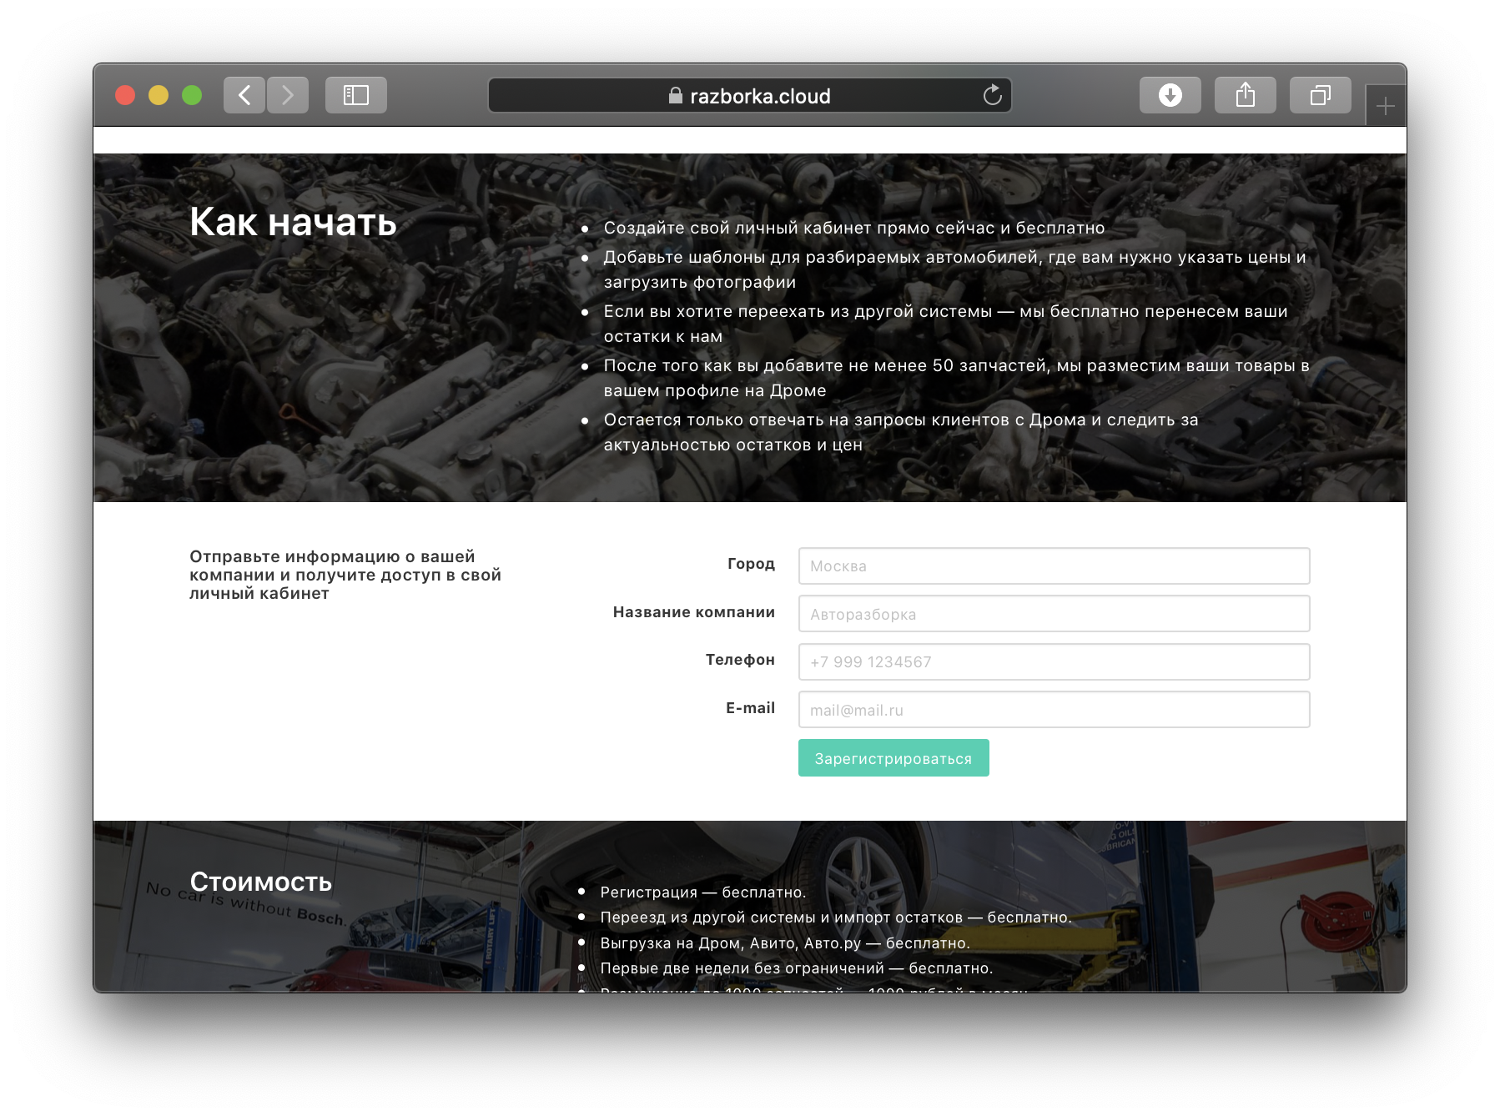
Task: Show the tab overview
Action: [1320, 95]
